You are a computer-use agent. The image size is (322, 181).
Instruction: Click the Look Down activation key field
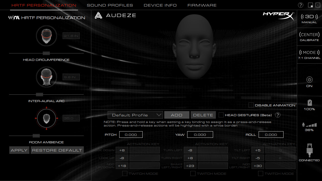(145, 150)
